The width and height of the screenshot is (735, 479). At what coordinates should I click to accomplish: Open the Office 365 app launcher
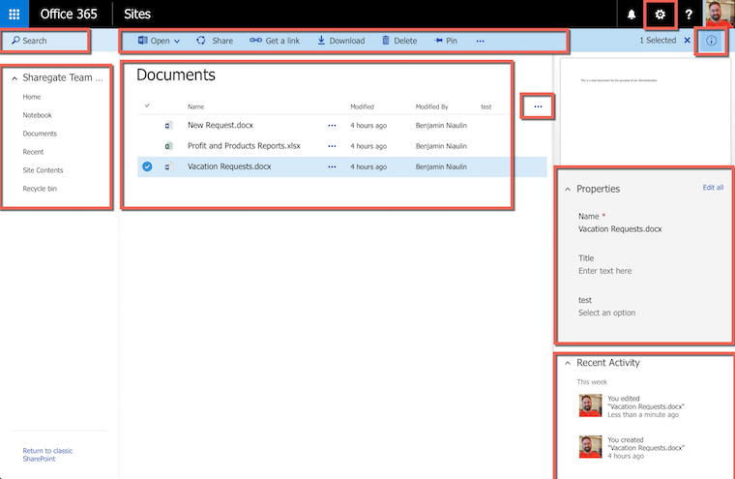[x=15, y=15]
